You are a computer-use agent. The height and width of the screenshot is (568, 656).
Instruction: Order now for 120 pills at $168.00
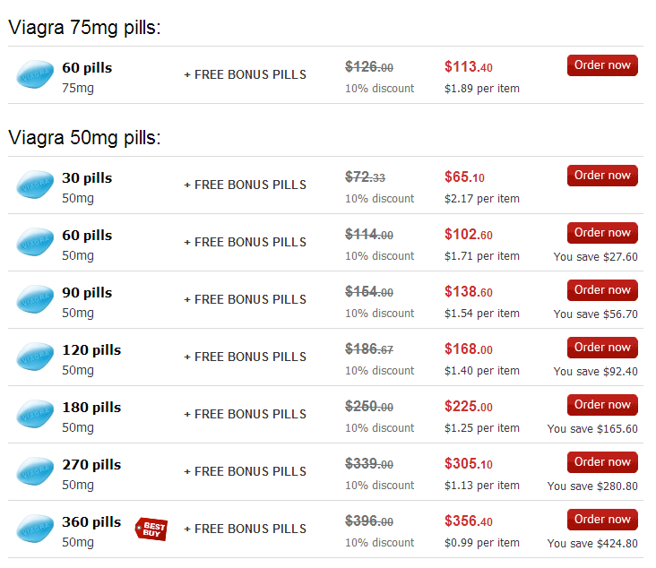tap(602, 347)
